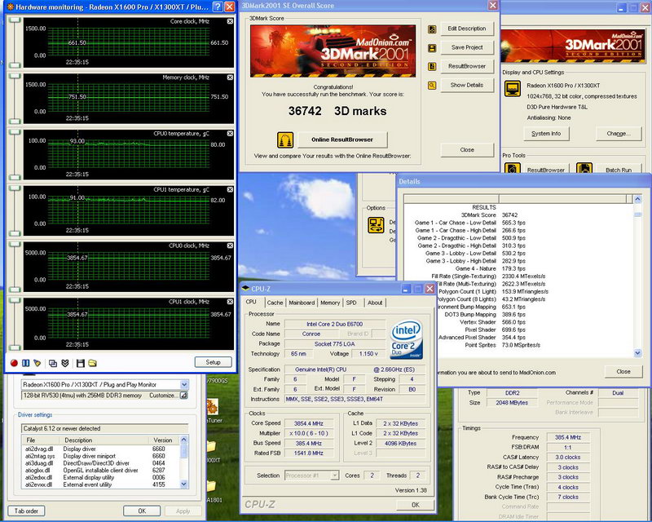The height and width of the screenshot is (522, 652).
Task: Click the Edit Description button
Action: click(x=467, y=29)
